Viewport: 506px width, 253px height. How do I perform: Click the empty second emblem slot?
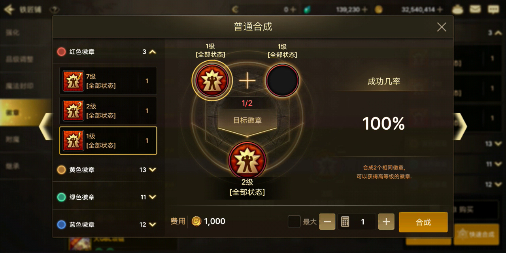pyautogui.click(x=283, y=81)
